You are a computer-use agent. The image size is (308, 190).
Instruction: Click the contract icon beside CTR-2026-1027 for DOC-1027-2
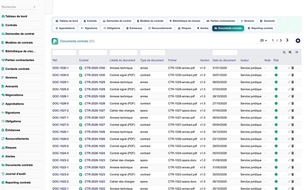(81, 111)
